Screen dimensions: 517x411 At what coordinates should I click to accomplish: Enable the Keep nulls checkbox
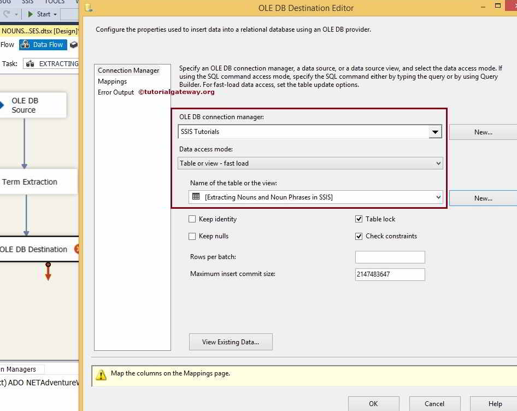(192, 236)
